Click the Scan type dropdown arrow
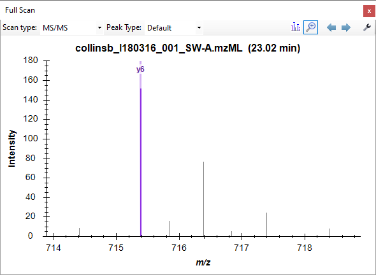This screenshot has height=275, width=376. tap(99, 28)
